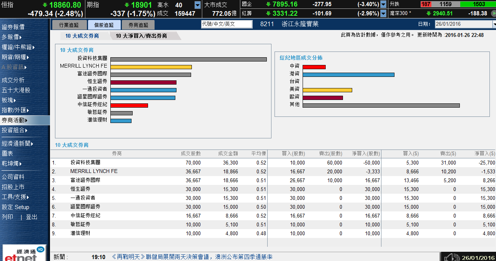Viewport: 496px width, 261px height.
Task: Switch to the 個股追蹤 tab
Action: click(104, 25)
